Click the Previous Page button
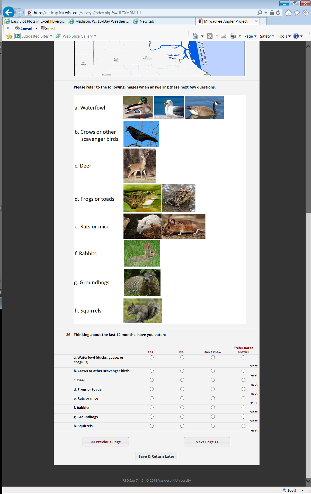 pos(106,442)
